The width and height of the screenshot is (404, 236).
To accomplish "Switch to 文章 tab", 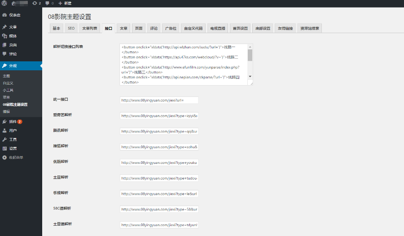I will tap(124, 28).
